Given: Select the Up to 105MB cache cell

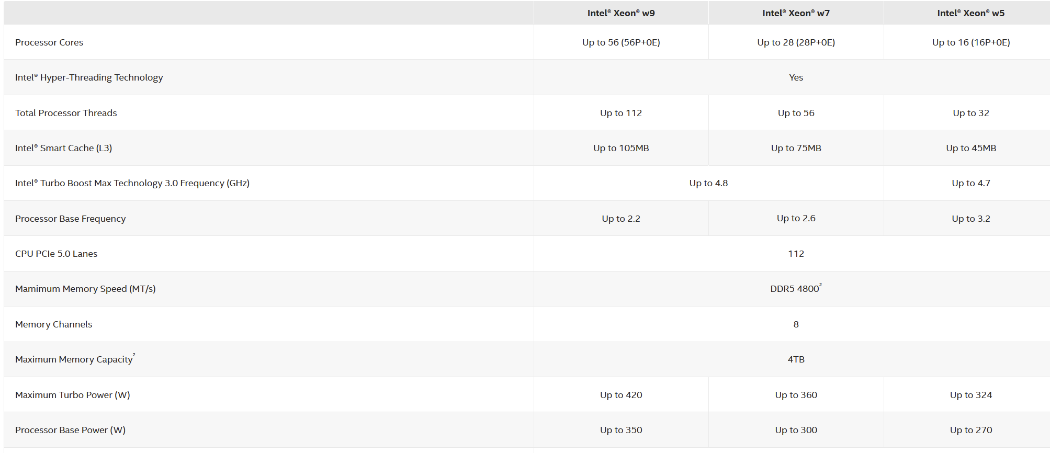Looking at the screenshot, I should click(x=621, y=148).
